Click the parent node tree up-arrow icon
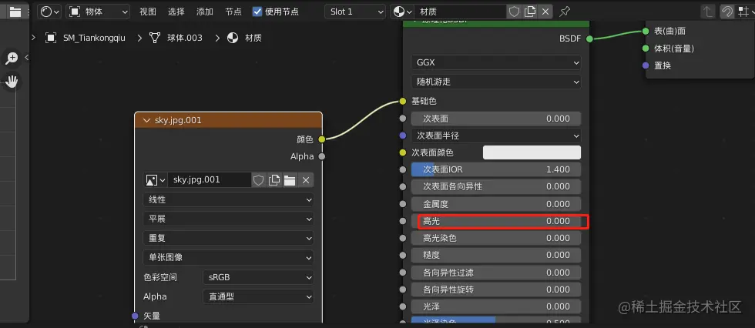Viewport: 755px width, 328px height. pos(707,12)
